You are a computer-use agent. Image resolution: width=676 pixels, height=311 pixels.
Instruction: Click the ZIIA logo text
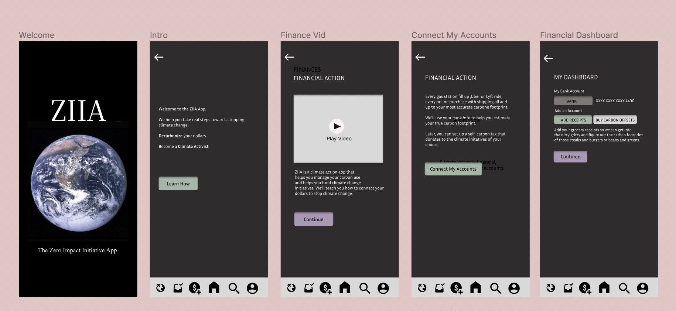pyautogui.click(x=78, y=110)
